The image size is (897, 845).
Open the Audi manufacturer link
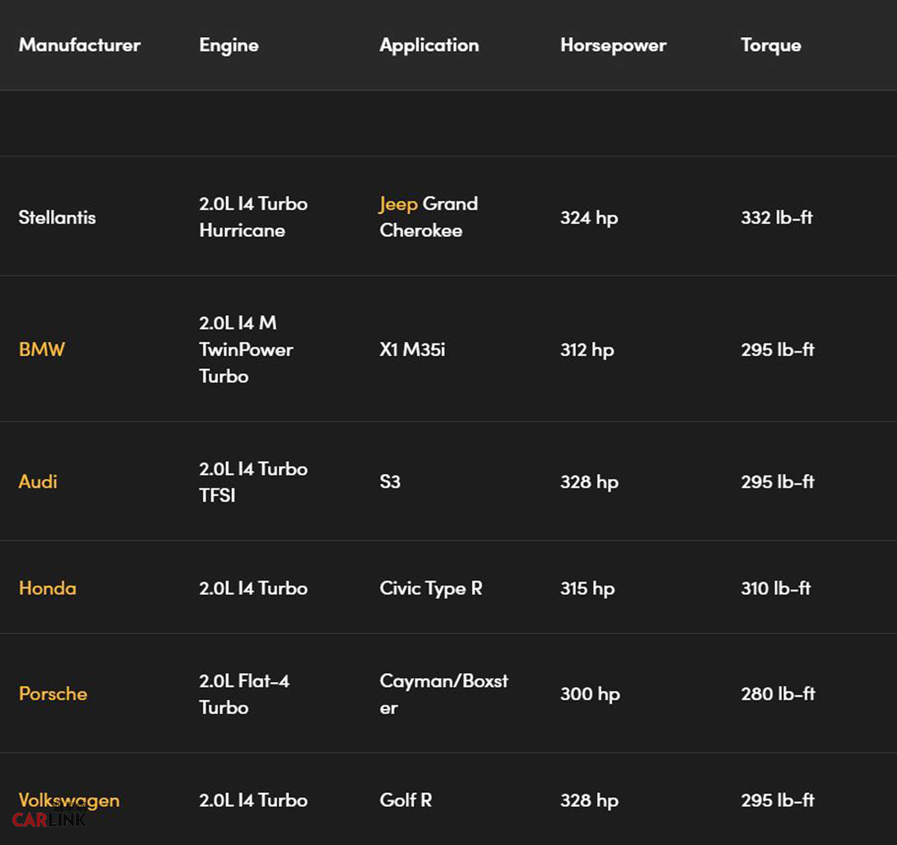click(38, 481)
